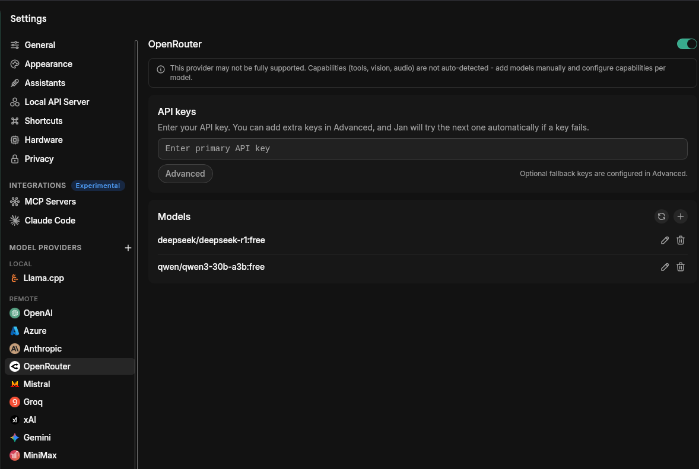The width and height of the screenshot is (699, 469).
Task: Click the OpenRouter page title
Action: tap(174, 44)
